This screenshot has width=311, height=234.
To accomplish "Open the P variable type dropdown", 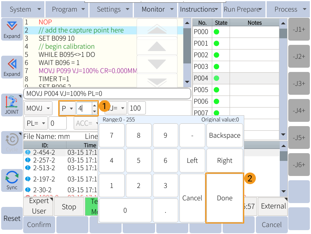I will point(68,108).
